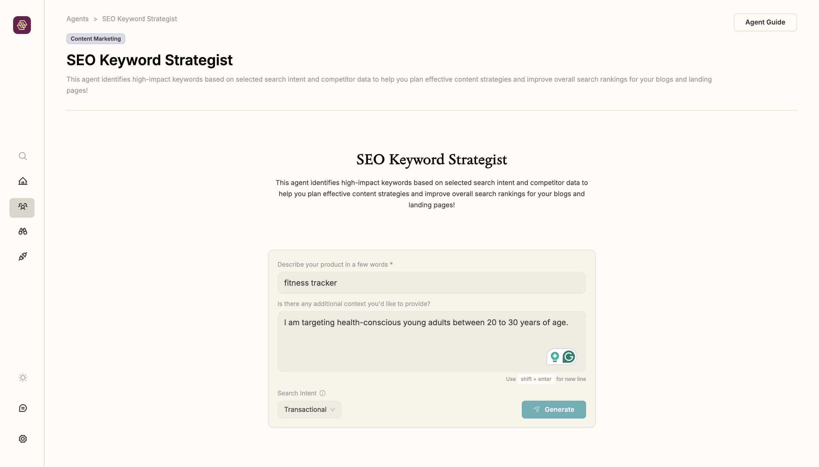The image size is (819, 467).
Task: Open settings gear in sidebar
Action: coord(23,439)
